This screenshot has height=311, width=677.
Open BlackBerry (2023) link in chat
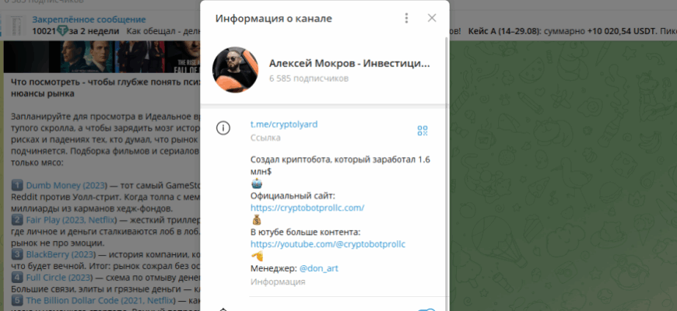point(60,254)
